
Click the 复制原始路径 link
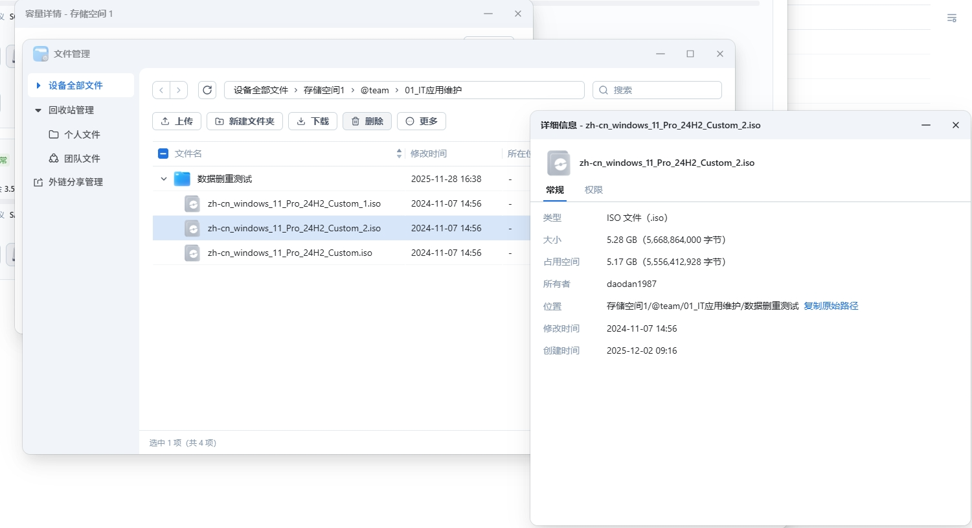tap(831, 306)
